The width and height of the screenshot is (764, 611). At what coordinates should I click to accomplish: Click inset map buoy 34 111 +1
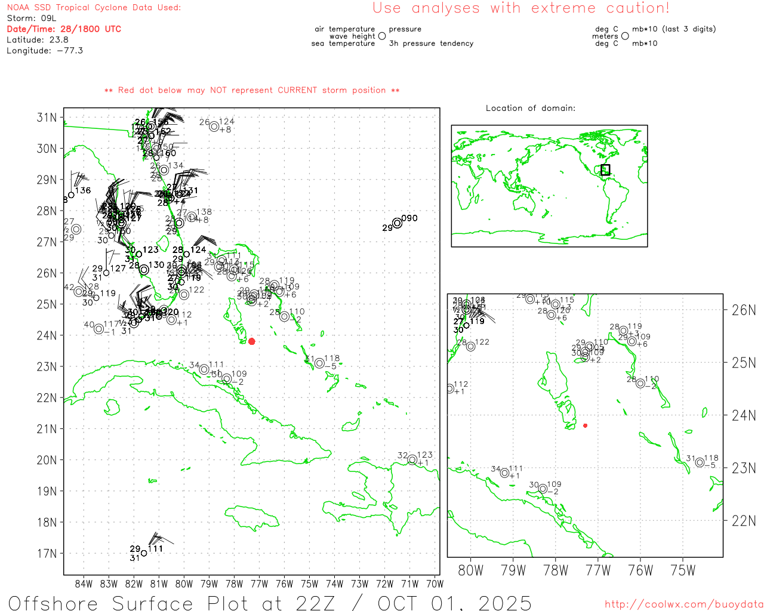[x=505, y=473]
